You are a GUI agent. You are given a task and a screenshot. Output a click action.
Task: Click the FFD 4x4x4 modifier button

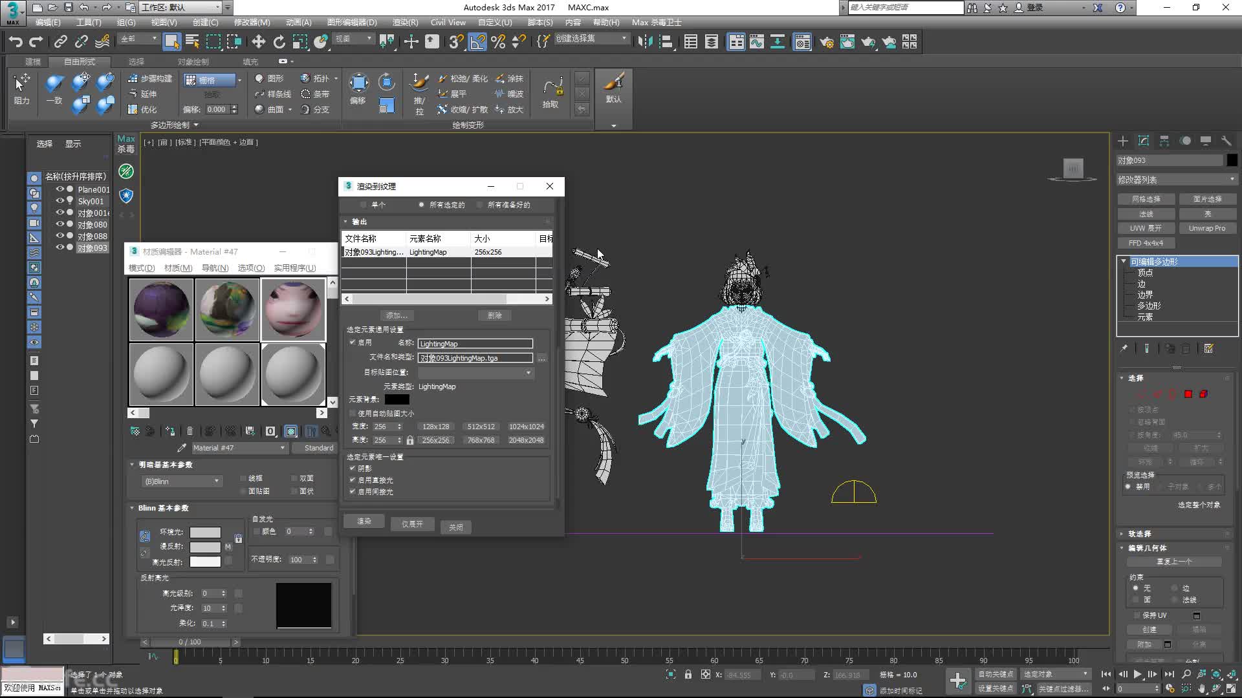(x=1145, y=243)
